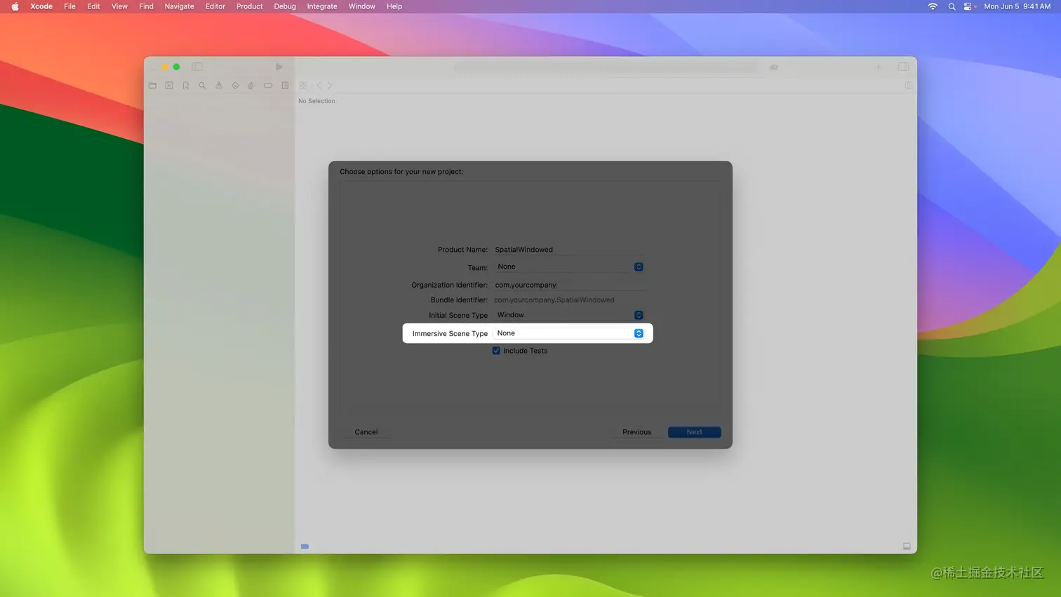Open the issue navigator warning icon
The image size is (1061, 597).
[x=219, y=86]
